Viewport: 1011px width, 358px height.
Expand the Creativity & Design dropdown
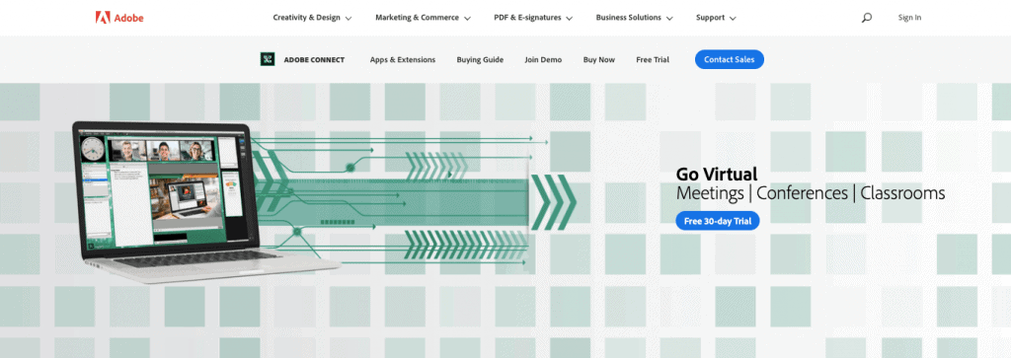pyautogui.click(x=312, y=18)
